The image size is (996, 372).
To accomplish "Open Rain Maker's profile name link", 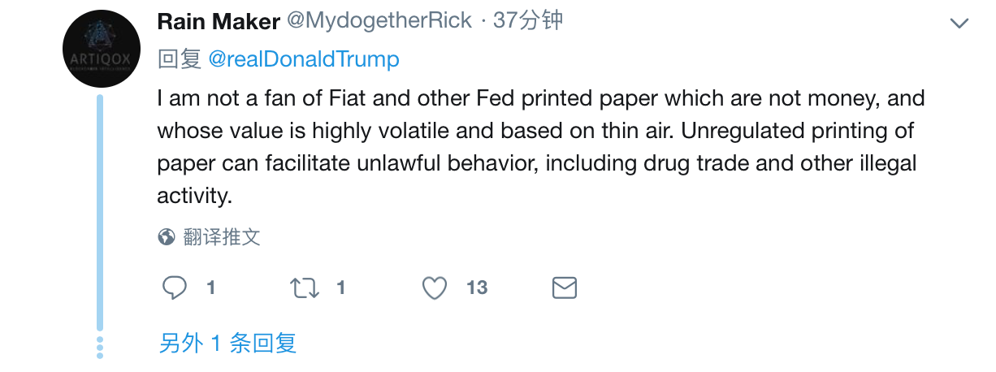I will pyautogui.click(x=218, y=21).
